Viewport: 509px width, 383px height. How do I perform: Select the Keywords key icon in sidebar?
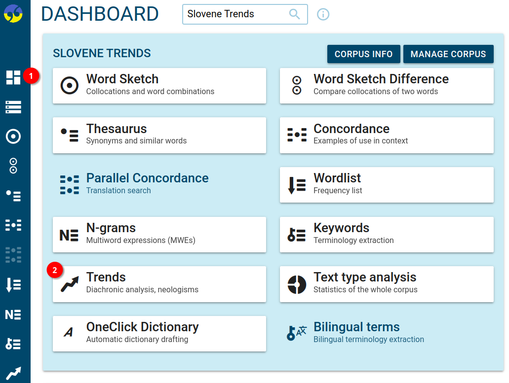(x=14, y=344)
